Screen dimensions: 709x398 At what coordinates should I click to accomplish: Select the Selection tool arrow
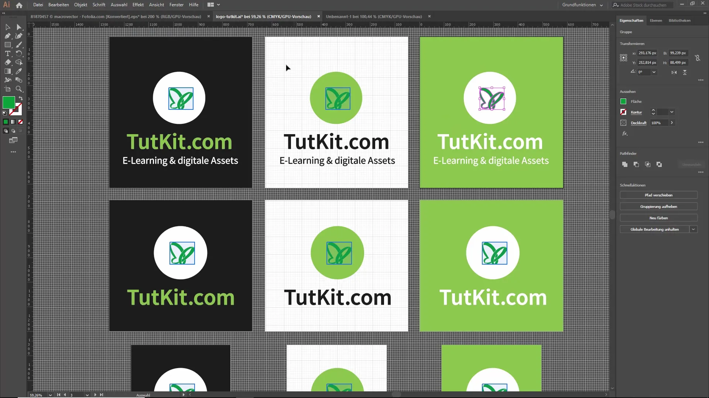pyautogui.click(x=7, y=27)
